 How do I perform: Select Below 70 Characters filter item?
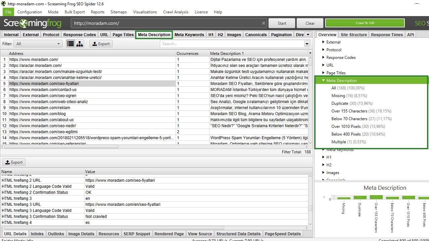361,119
